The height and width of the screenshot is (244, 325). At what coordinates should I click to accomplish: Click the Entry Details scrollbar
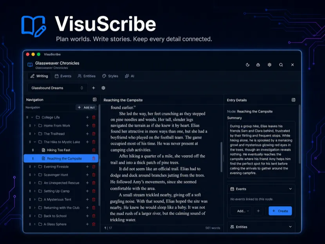click(x=300, y=135)
